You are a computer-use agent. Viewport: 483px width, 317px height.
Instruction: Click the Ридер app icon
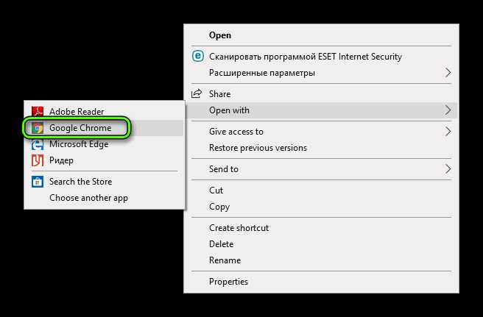tap(37, 160)
